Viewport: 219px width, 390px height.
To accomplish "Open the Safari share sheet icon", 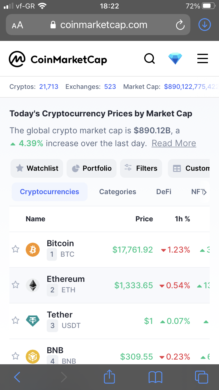I will 109,377.
